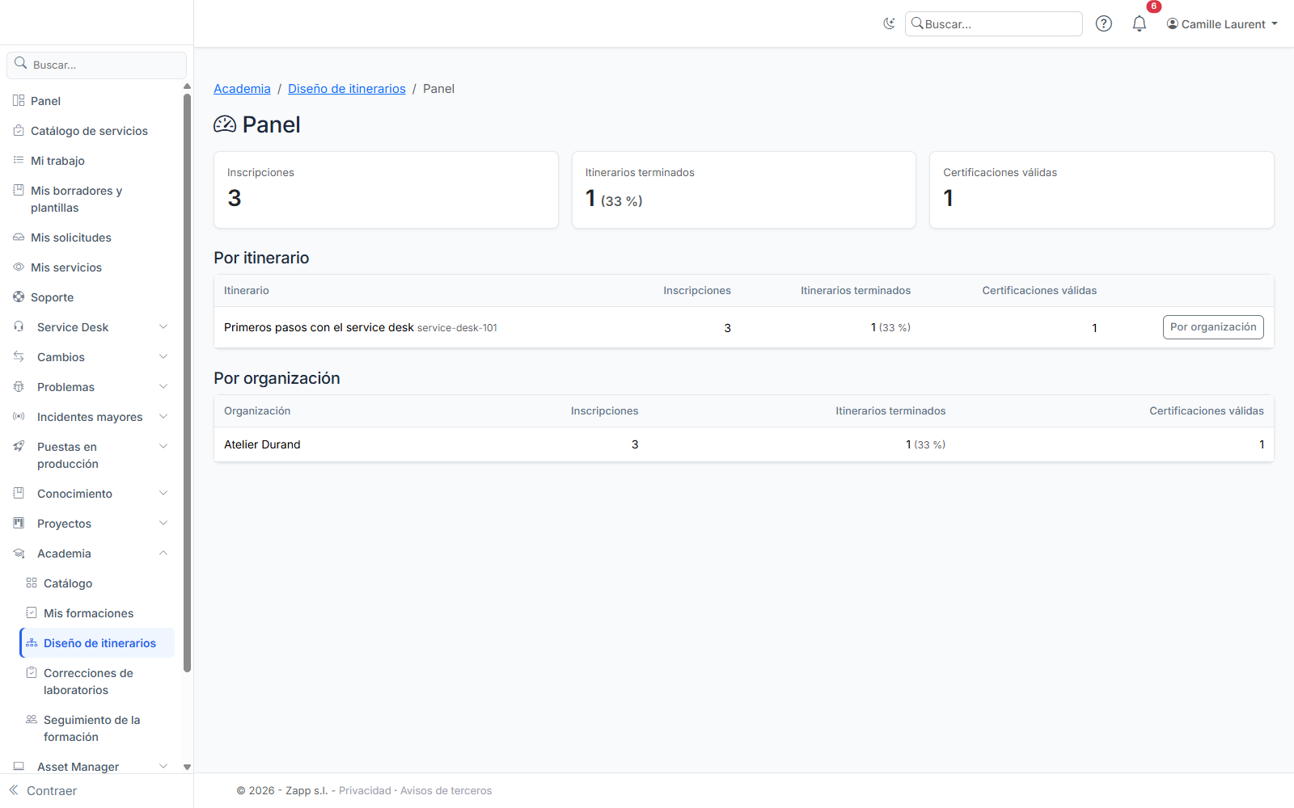Expand Incidentes mayores chevron
1294x808 pixels.
click(163, 416)
